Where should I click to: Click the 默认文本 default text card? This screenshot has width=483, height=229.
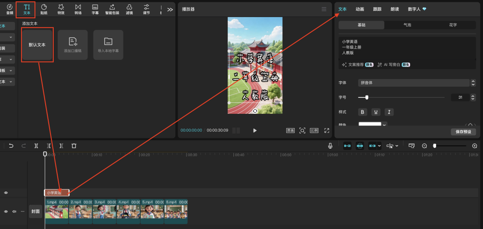tap(37, 45)
